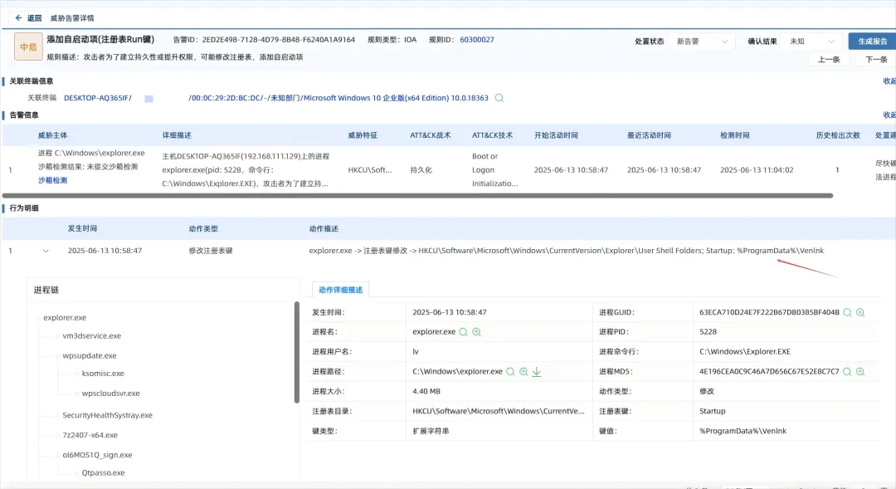896x489 pixels.
Task: Click the search icon next to process GUID
Action: 847,313
